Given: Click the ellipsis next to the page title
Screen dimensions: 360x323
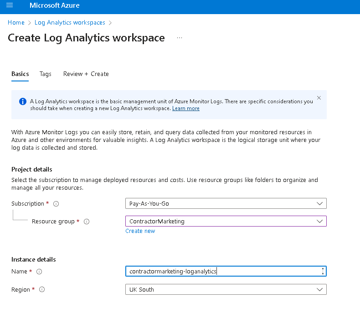Looking at the screenshot, I should pyautogui.click(x=180, y=38).
